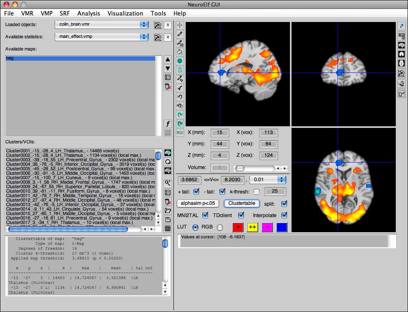Screen dimensions: 408x312
Task: Switch to the sagittal brain view icon
Action: [x=401, y=45]
